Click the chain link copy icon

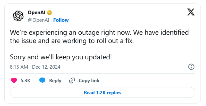pos(72,80)
